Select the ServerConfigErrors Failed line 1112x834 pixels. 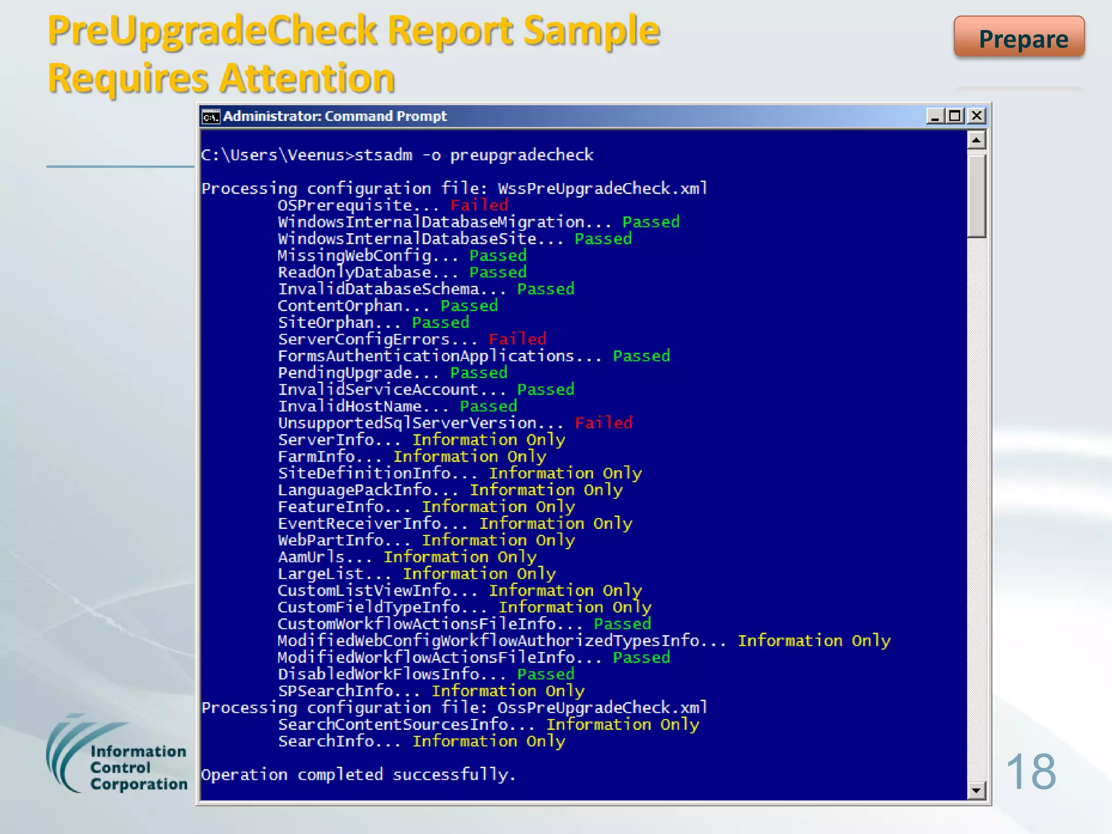(412, 339)
